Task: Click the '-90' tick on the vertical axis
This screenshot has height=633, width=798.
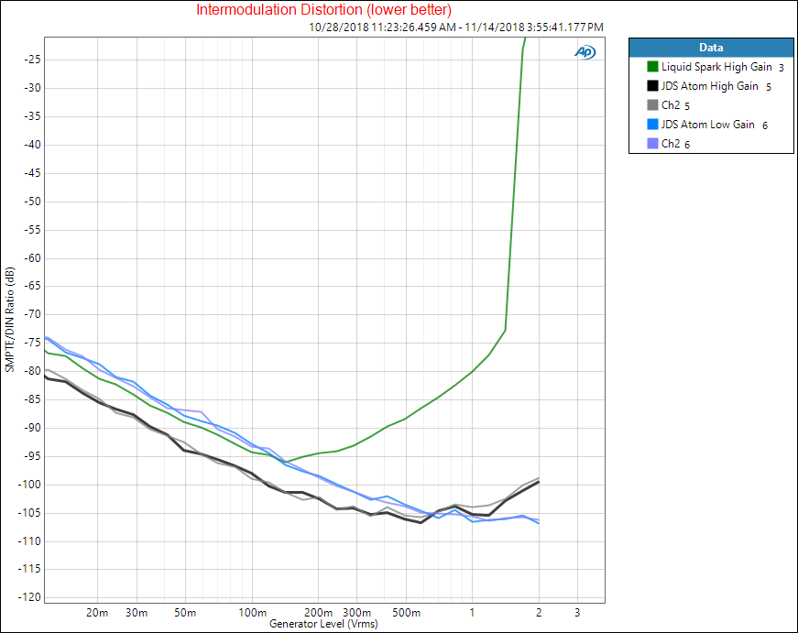Action: [32, 428]
